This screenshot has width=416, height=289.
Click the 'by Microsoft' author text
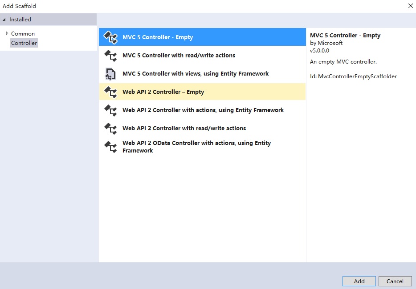tap(326, 43)
